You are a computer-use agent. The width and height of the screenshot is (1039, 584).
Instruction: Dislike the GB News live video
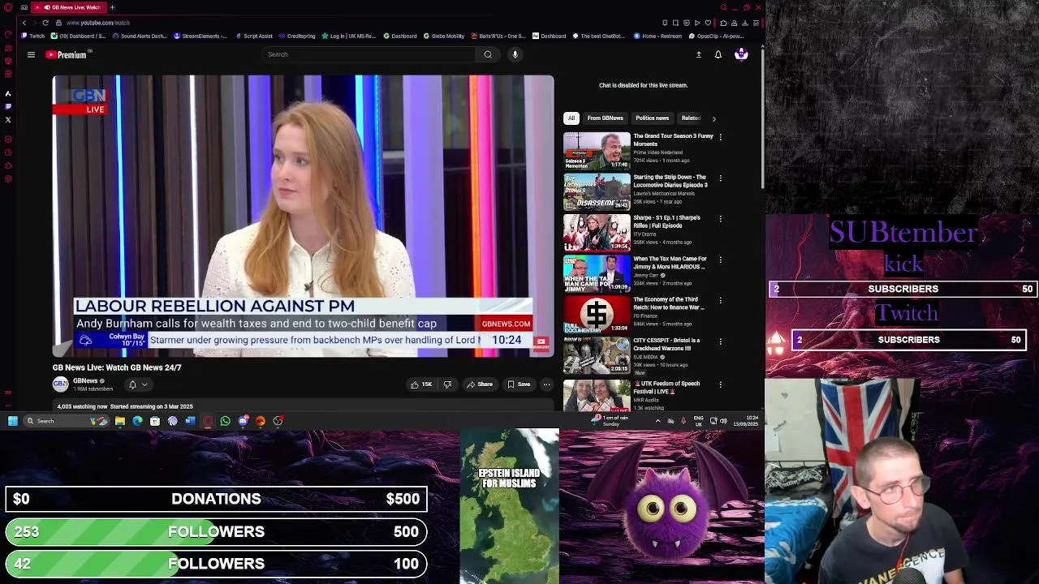pyautogui.click(x=447, y=384)
